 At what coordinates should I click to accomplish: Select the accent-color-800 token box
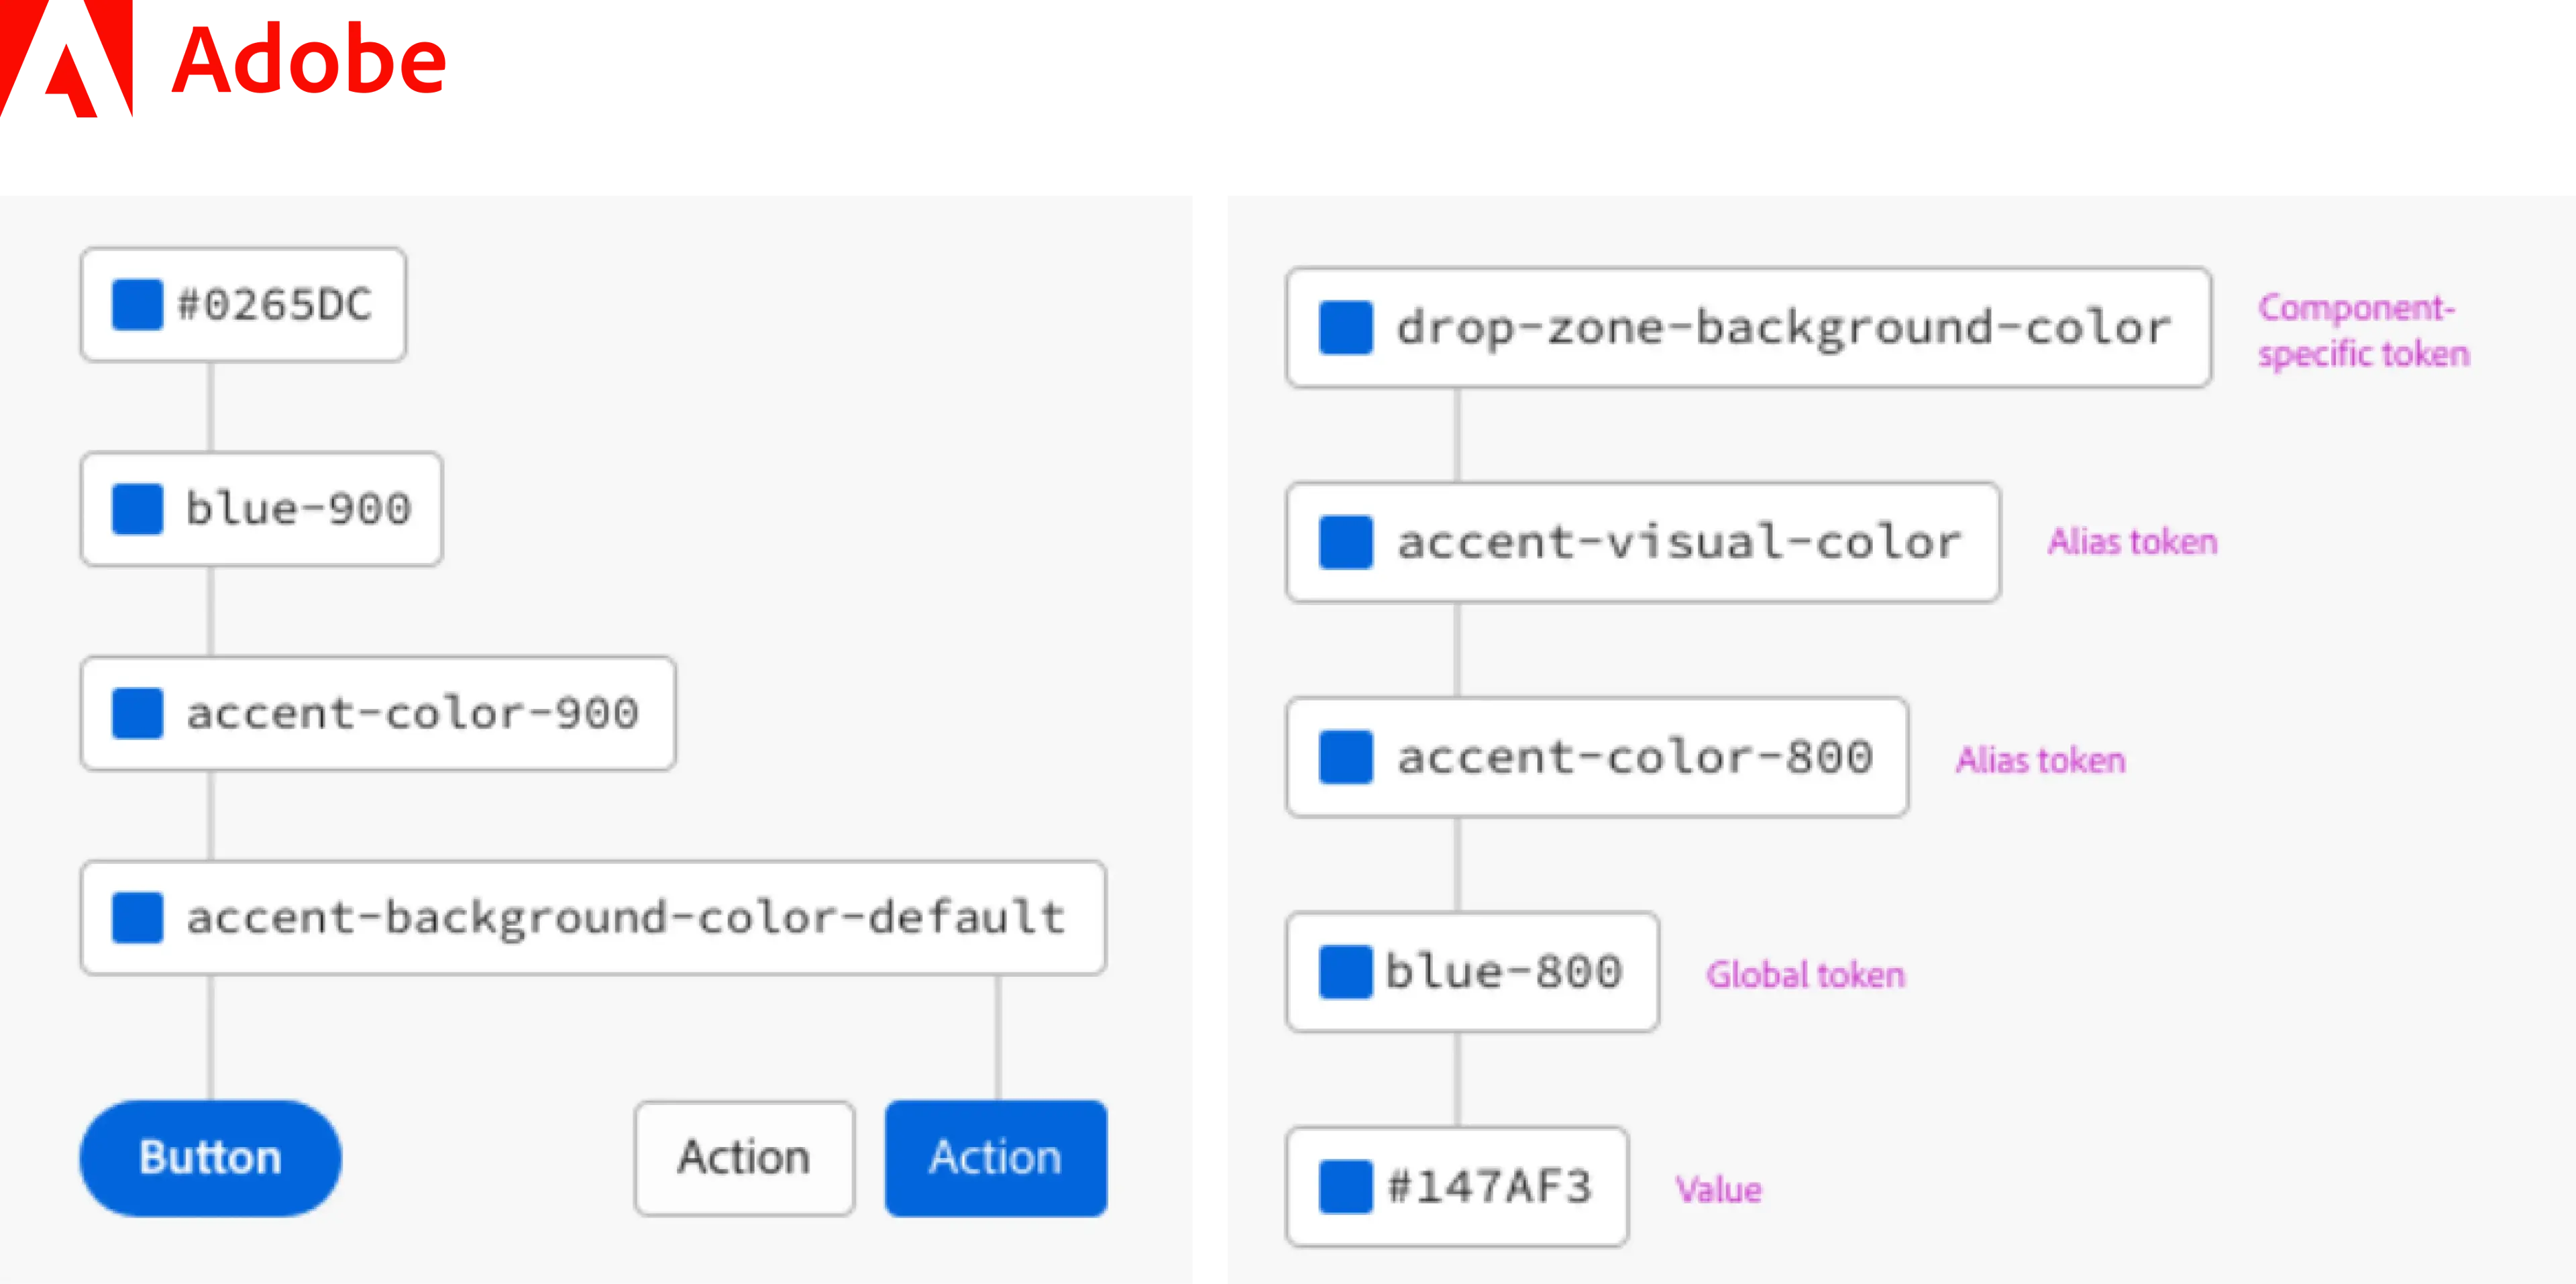1597,757
